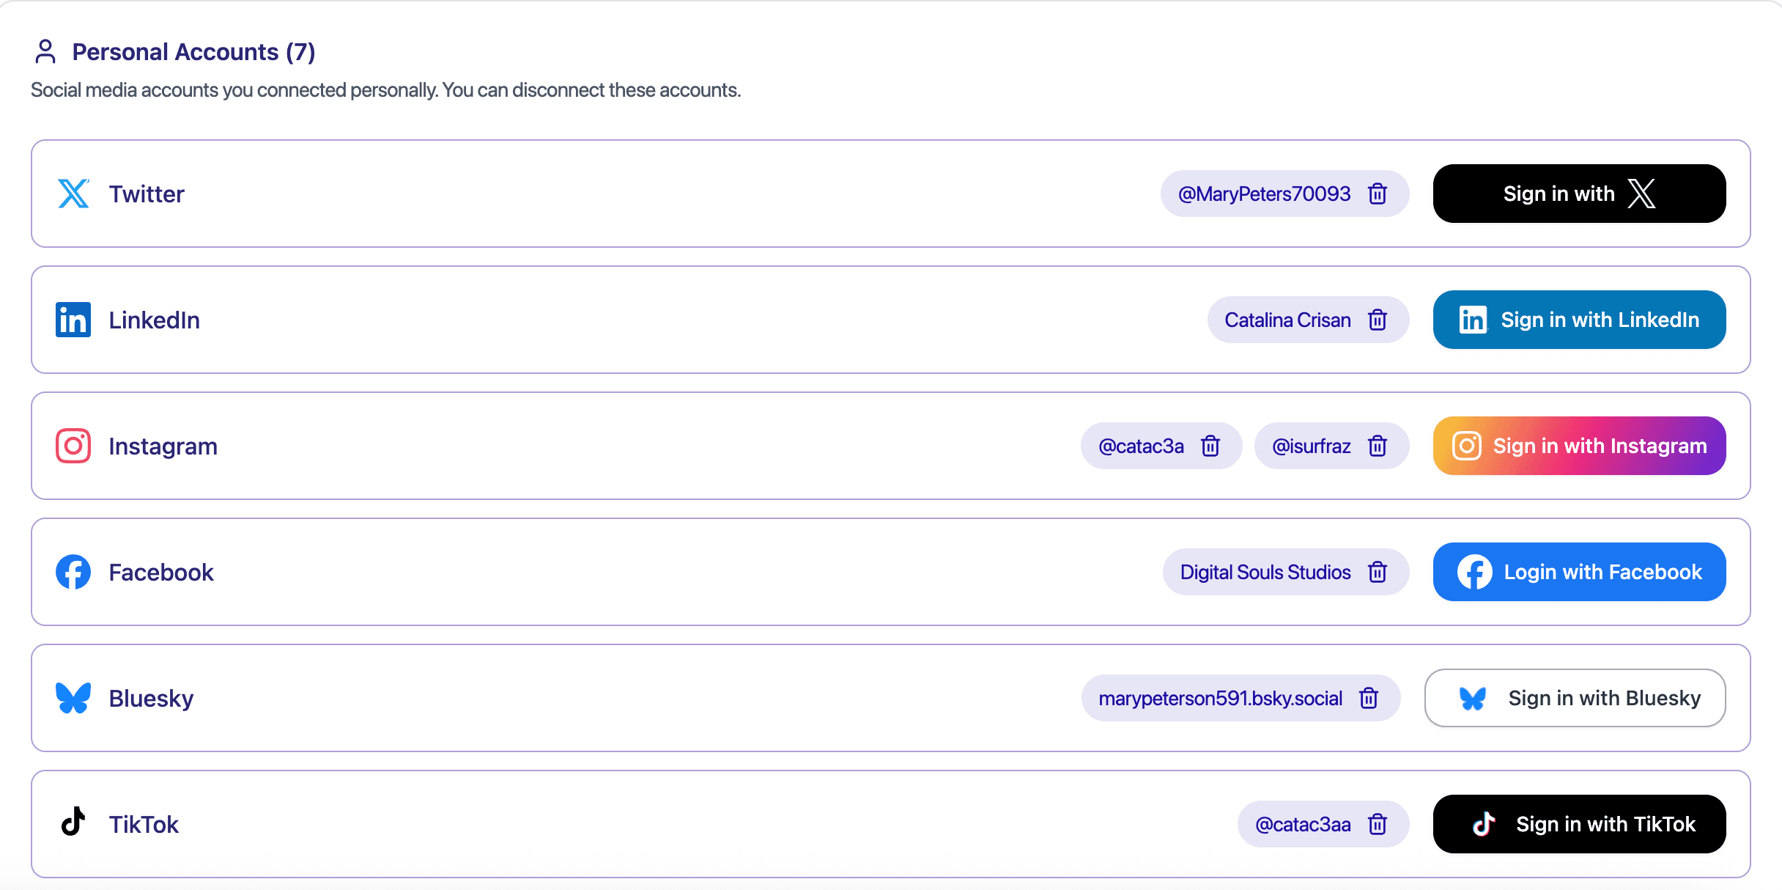Remove the Catalina Crisan LinkedIn account
Viewport: 1782px width, 890px height.
pos(1378,320)
